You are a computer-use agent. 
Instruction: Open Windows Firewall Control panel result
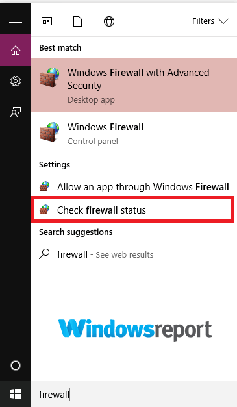(134, 134)
